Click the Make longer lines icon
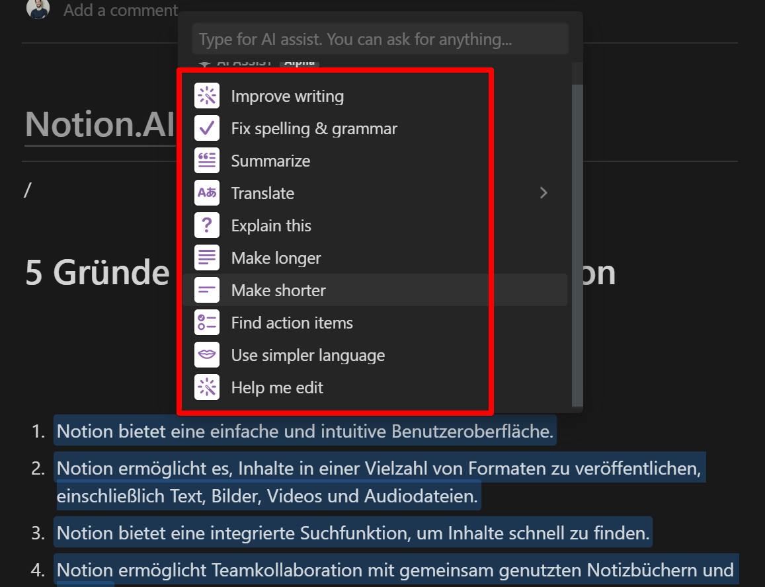The width and height of the screenshot is (765, 587). pyautogui.click(x=206, y=258)
